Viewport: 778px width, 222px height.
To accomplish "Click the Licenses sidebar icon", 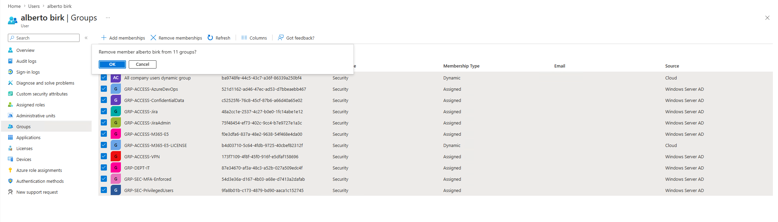I will 10,148.
